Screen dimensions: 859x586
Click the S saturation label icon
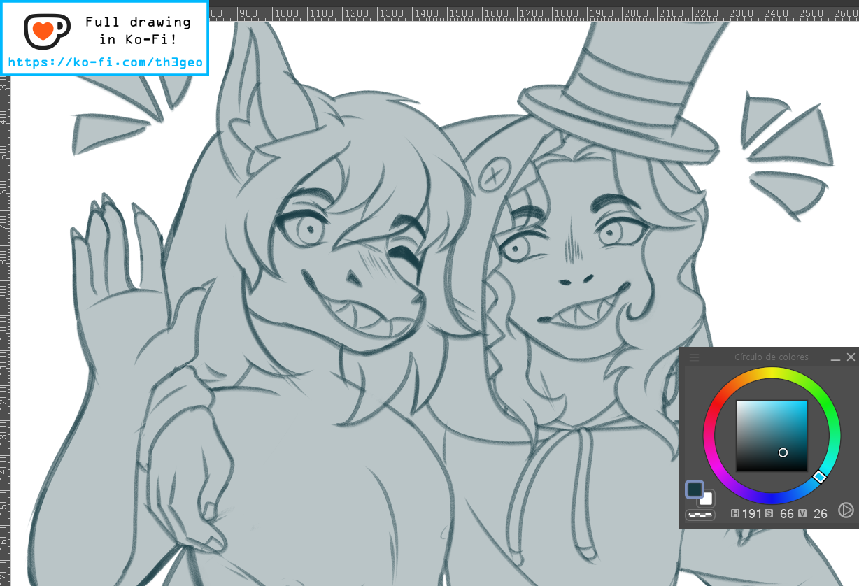769,513
